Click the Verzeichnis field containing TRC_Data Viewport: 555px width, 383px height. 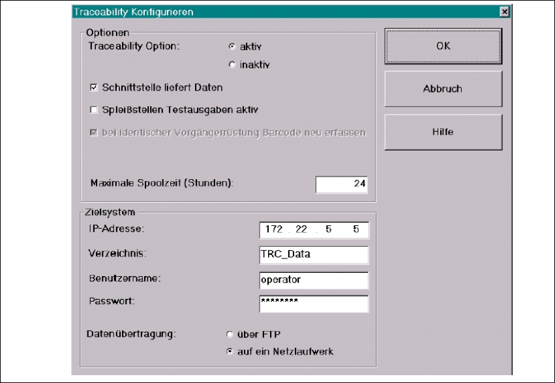[x=314, y=255]
